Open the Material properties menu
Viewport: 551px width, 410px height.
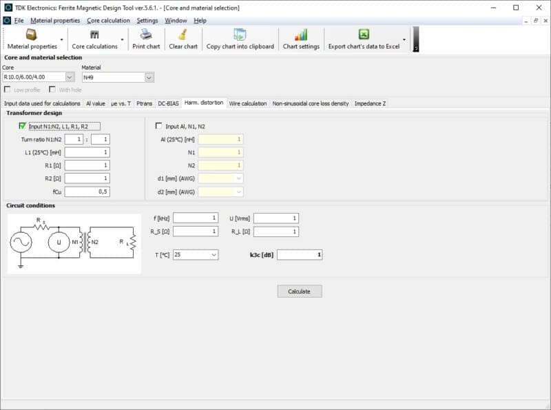tap(55, 21)
